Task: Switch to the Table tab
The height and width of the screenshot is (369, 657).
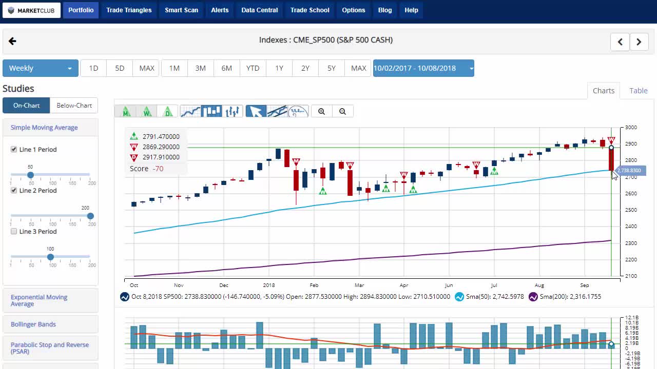Action: (x=639, y=91)
